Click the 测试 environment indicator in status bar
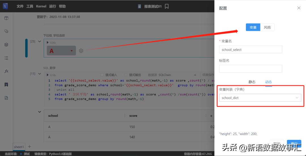The height and width of the screenshot is (156, 306). pyautogui.click(x=25, y=154)
